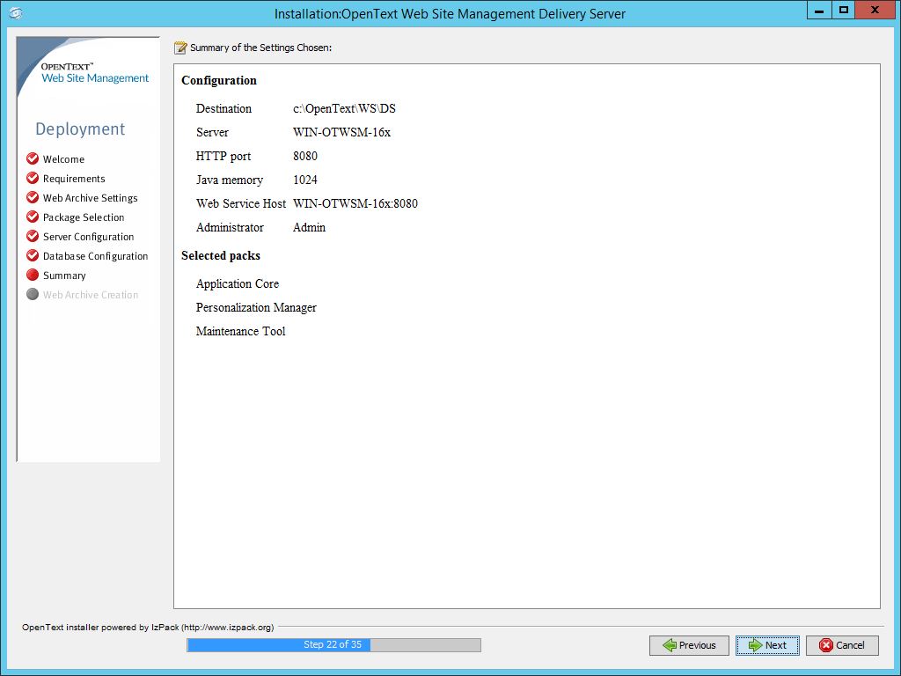Click the Web Archive Settings checkmark icon
This screenshot has height=676, width=901.
coord(33,197)
